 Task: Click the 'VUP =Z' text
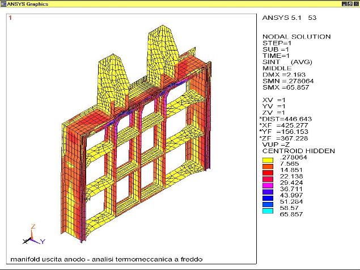click(x=276, y=145)
